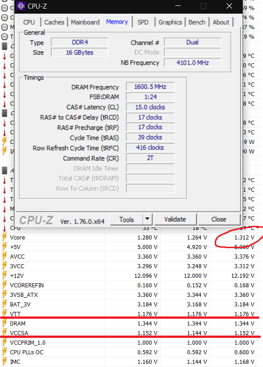
Task: Open the About tab
Action: tap(221, 22)
